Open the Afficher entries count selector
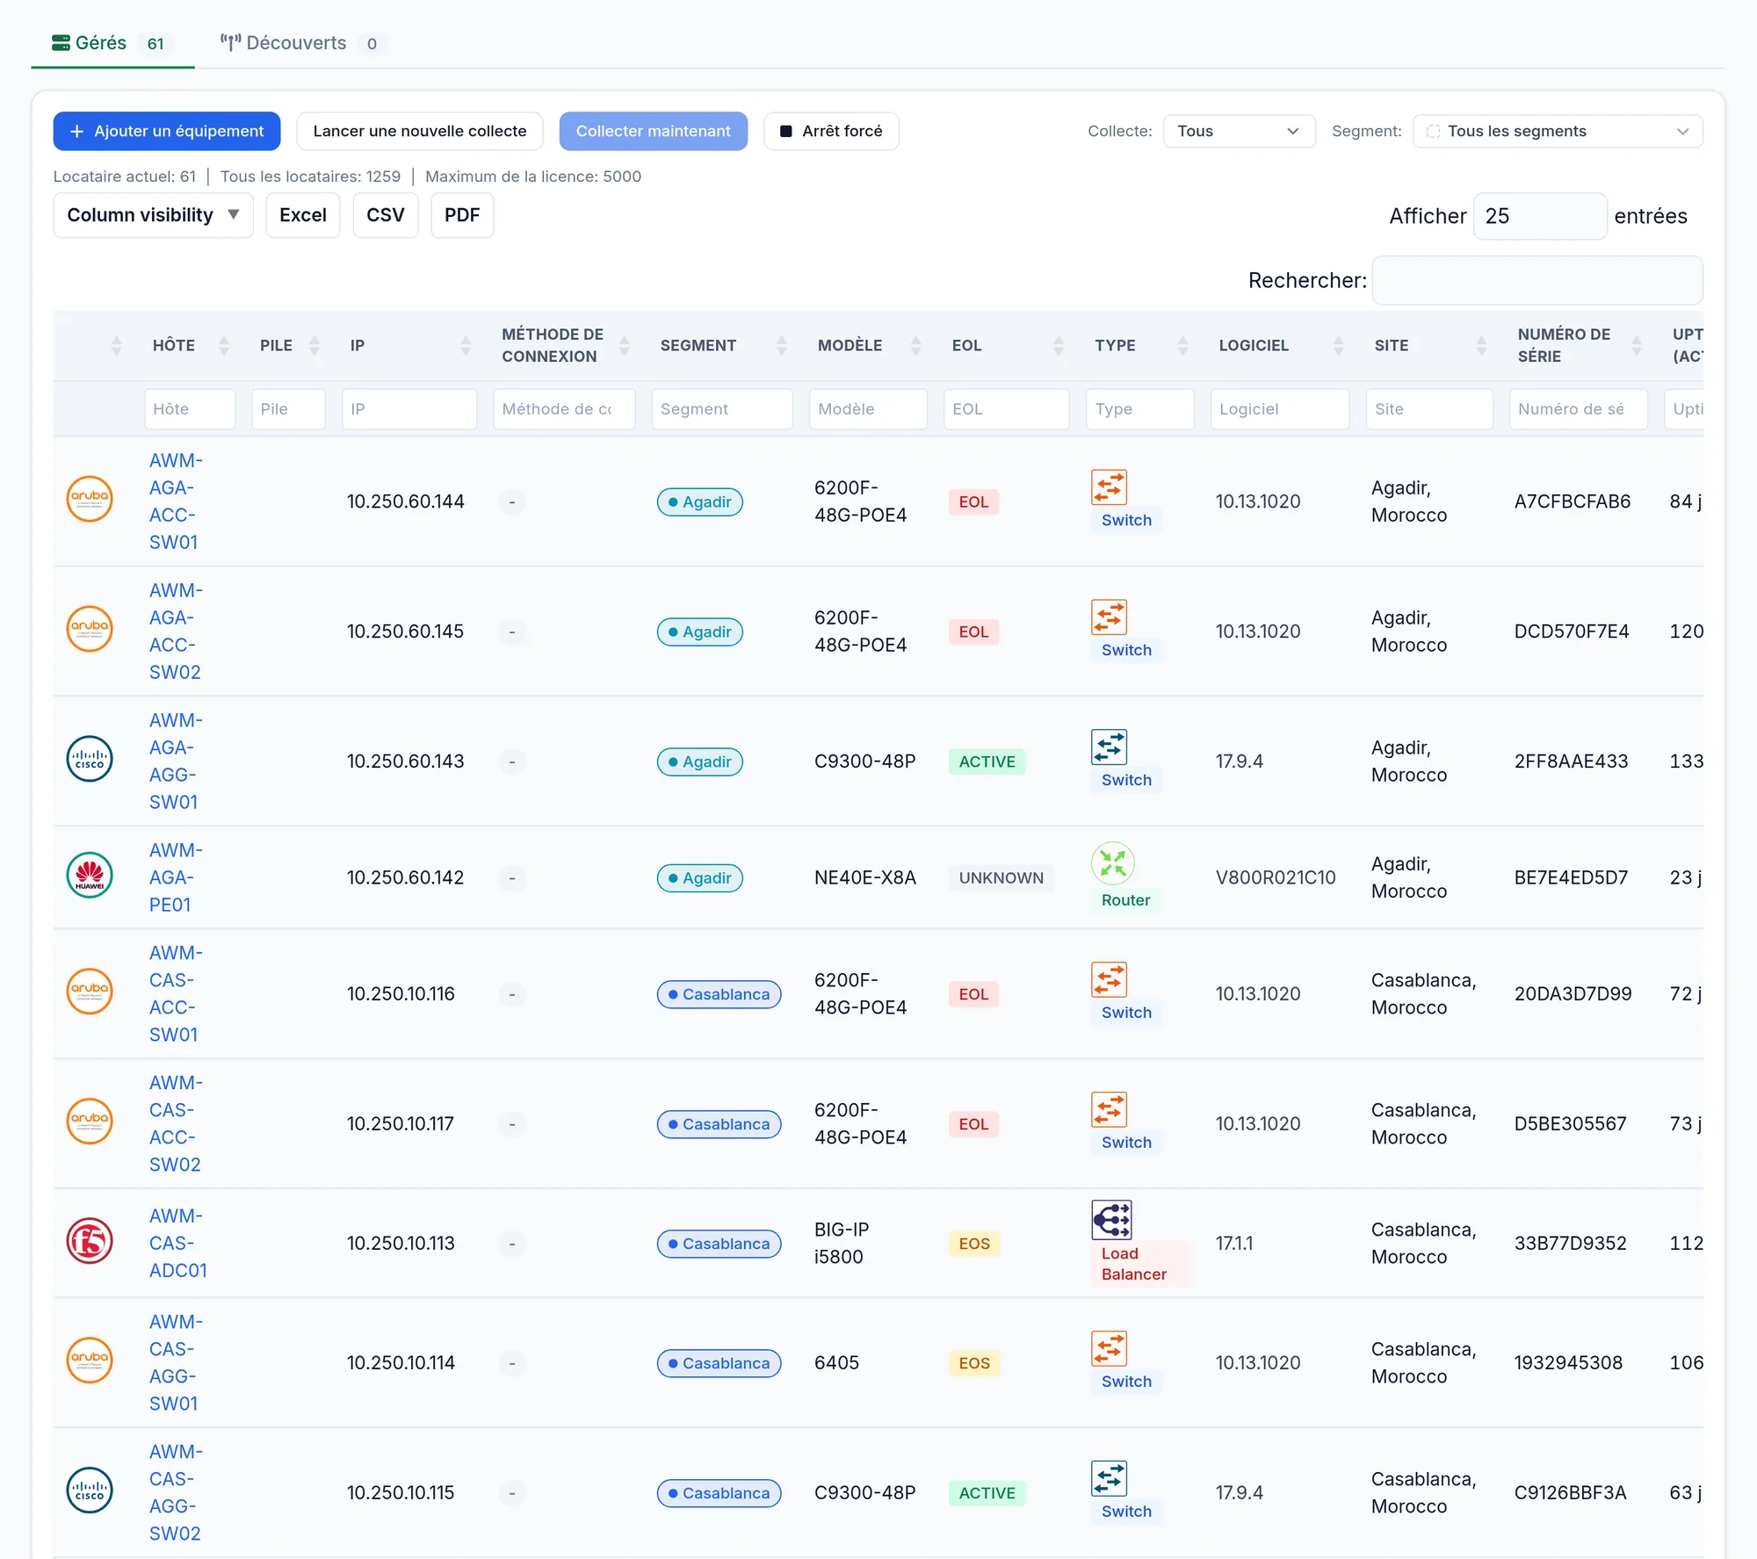 click(x=1540, y=217)
